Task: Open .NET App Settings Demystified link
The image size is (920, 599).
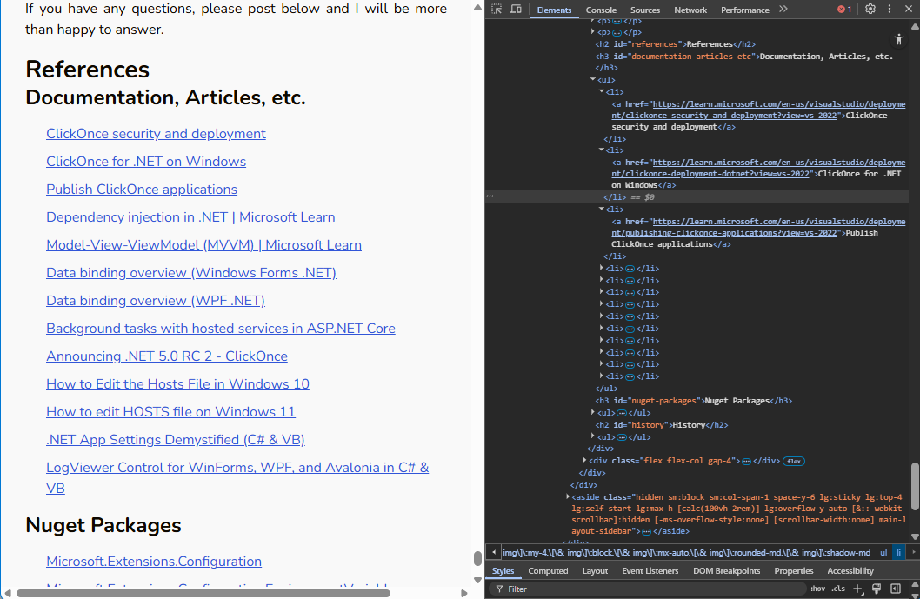Action: pos(176,440)
